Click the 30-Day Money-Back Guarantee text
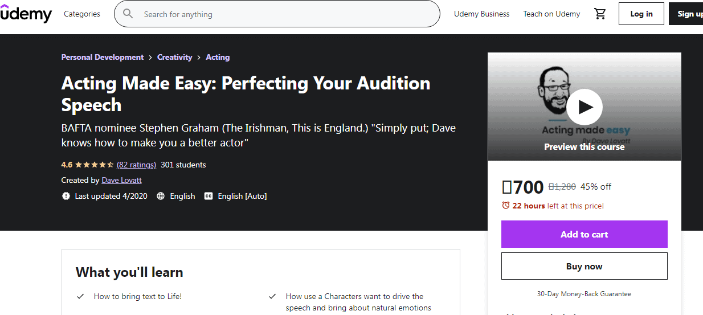This screenshot has width=703, height=315. 585,294
